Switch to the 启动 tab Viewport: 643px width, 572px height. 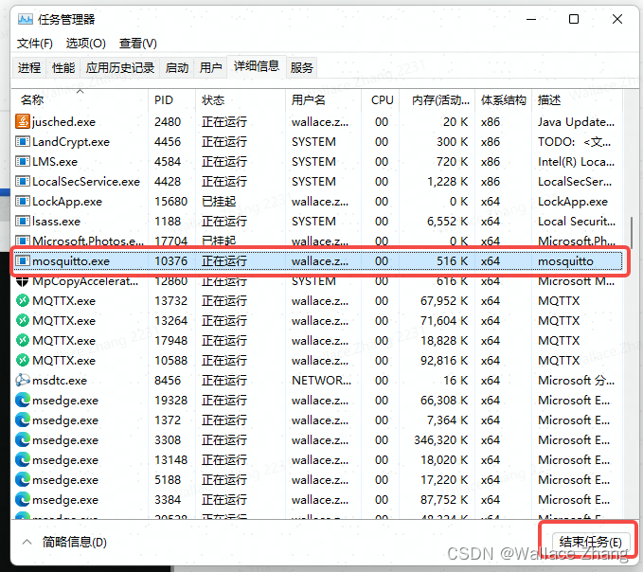pyautogui.click(x=177, y=67)
